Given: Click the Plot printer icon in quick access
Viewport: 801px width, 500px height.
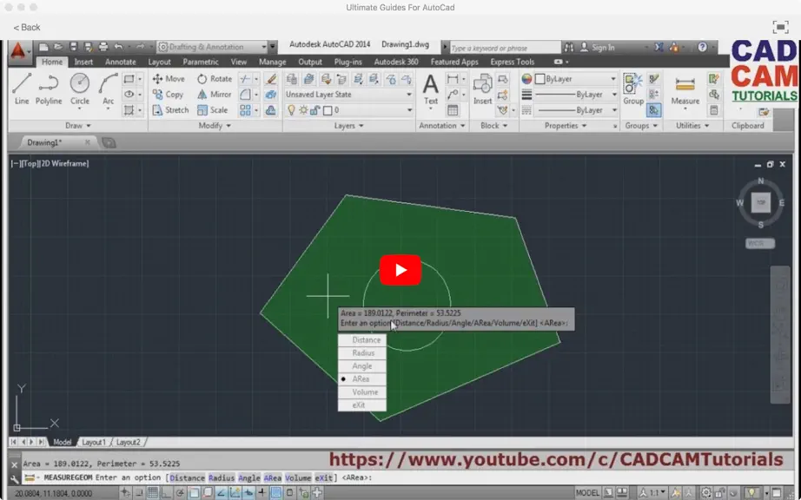Looking at the screenshot, I should 103,47.
